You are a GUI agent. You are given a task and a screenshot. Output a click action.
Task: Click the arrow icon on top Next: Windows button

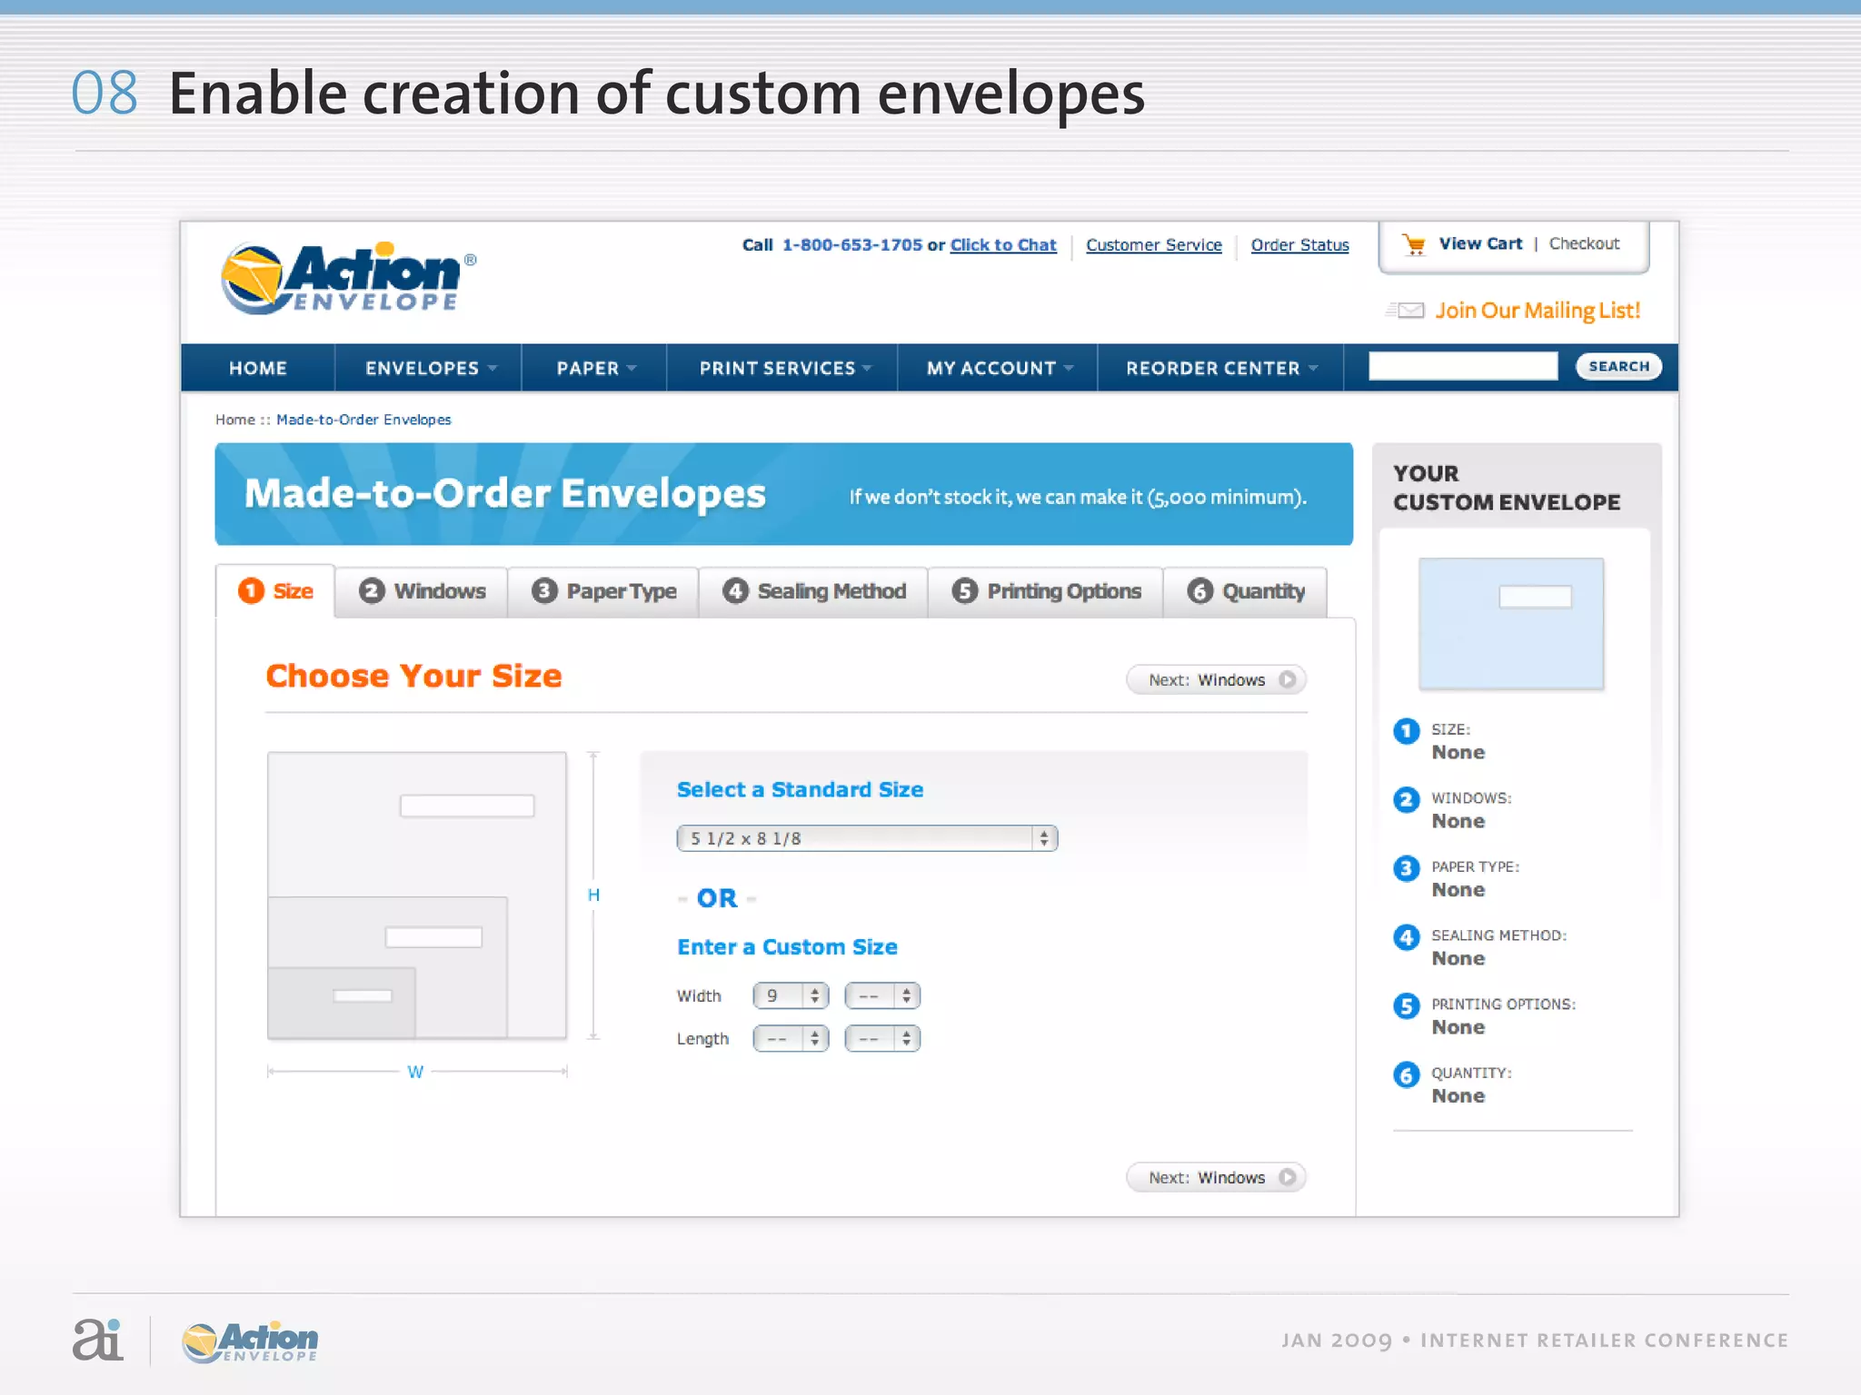click(x=1287, y=679)
